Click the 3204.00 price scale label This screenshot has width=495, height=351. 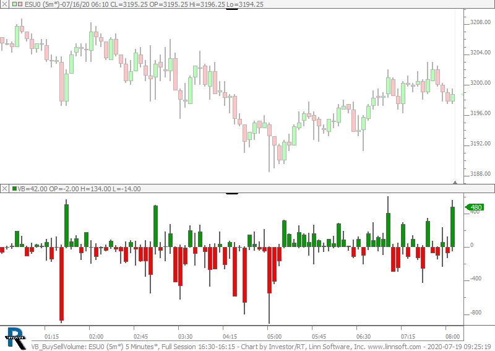pos(481,53)
